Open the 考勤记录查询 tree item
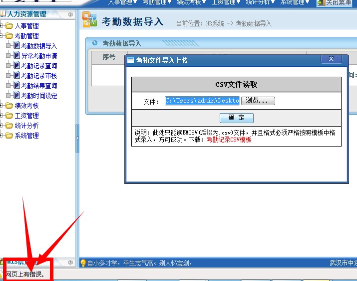Viewport: 357px width, 281px height. [39, 66]
